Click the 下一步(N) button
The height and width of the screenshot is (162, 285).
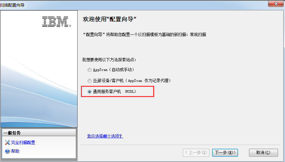[225, 153]
